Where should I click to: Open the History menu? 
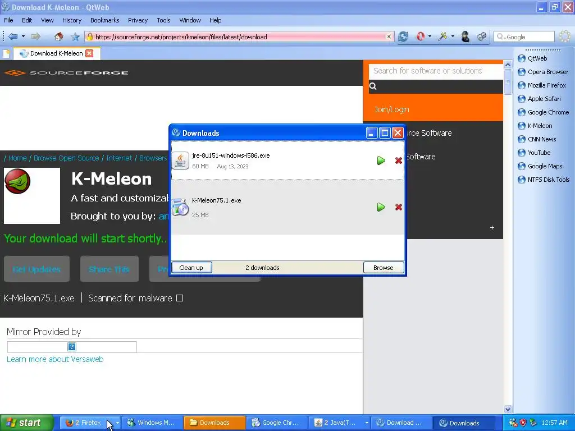point(72,20)
